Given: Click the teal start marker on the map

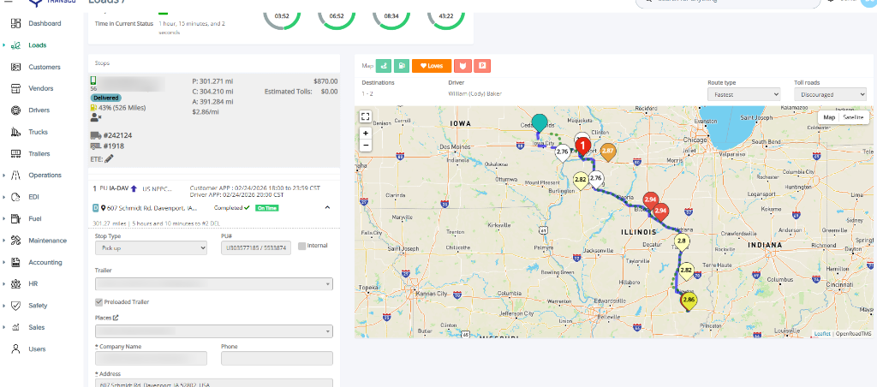Looking at the screenshot, I should [x=540, y=123].
